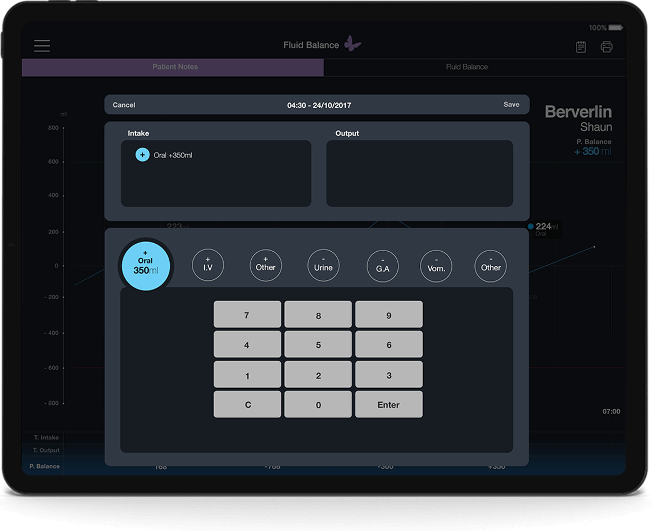The width and height of the screenshot is (656, 531).
Task: Choose the - Vom. output option
Action: pos(436,266)
